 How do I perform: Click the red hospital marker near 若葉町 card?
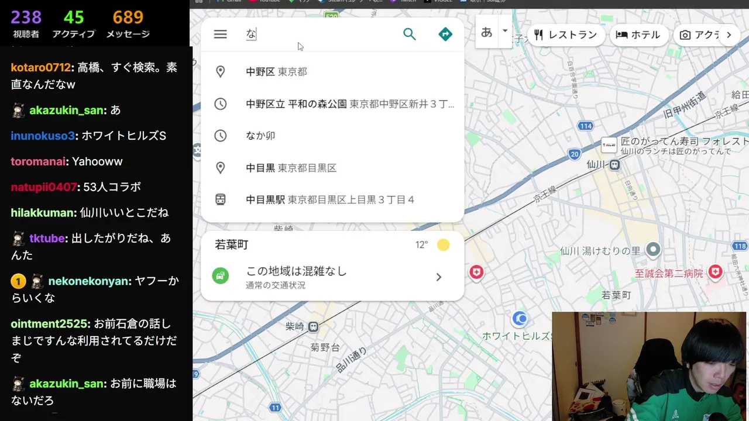point(476,272)
